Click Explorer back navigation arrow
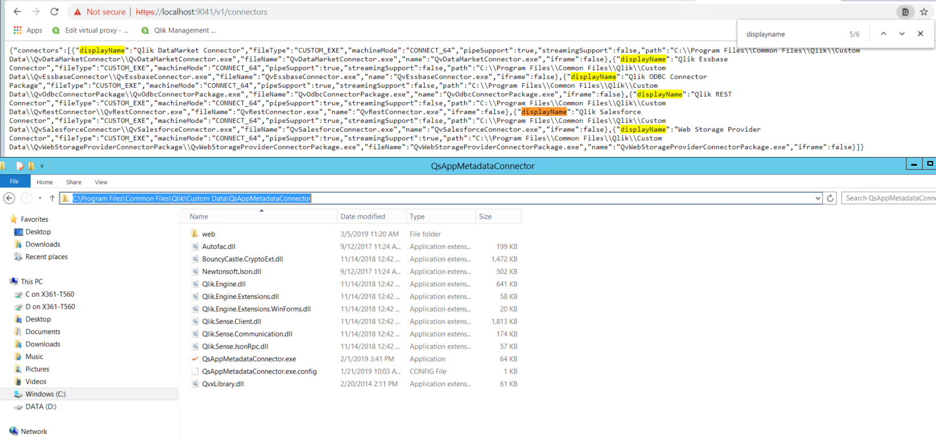Viewport: 936px width, 441px height. tap(9, 198)
